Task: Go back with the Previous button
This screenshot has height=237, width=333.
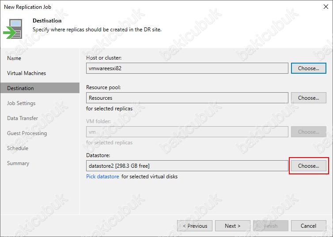Action: (195, 226)
